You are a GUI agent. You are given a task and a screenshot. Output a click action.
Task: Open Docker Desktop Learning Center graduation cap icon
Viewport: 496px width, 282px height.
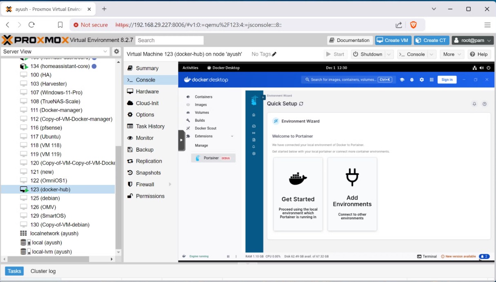click(402, 80)
